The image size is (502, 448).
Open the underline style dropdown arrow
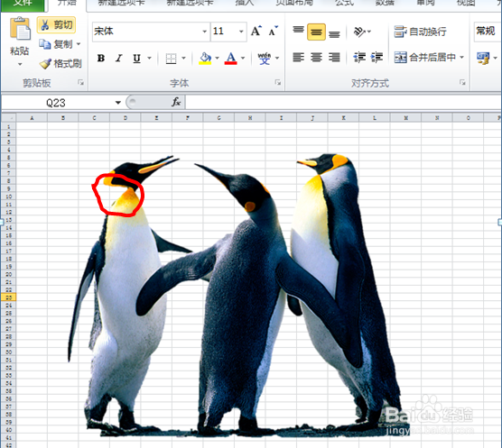tap(149, 59)
